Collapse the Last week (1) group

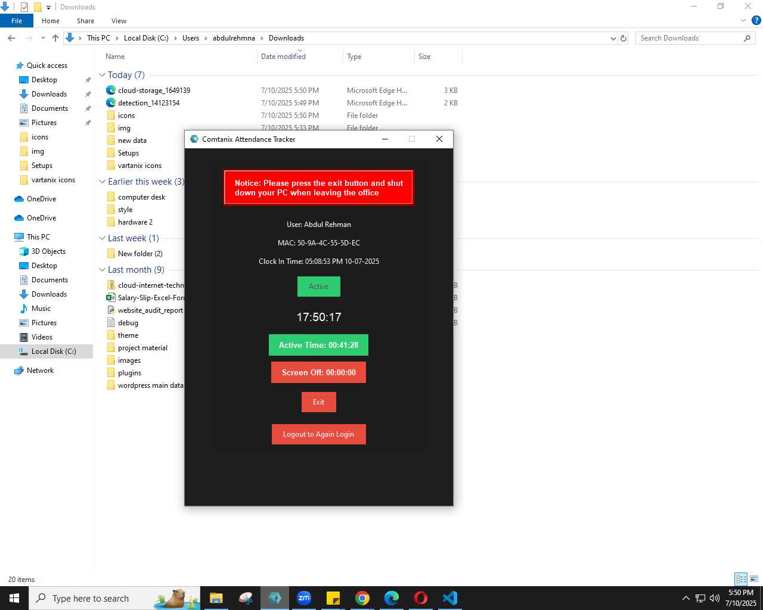pos(102,238)
